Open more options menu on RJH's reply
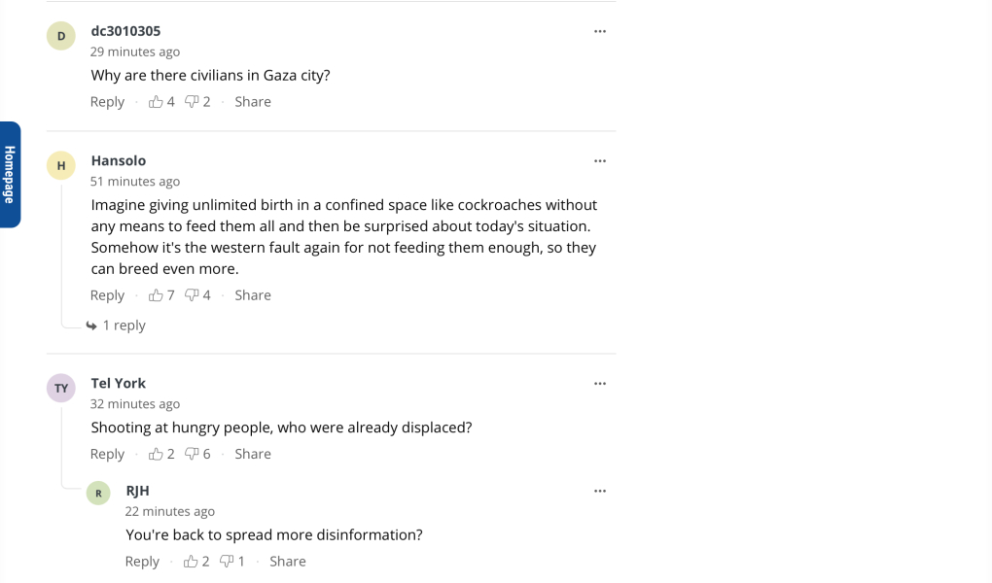 (600, 491)
